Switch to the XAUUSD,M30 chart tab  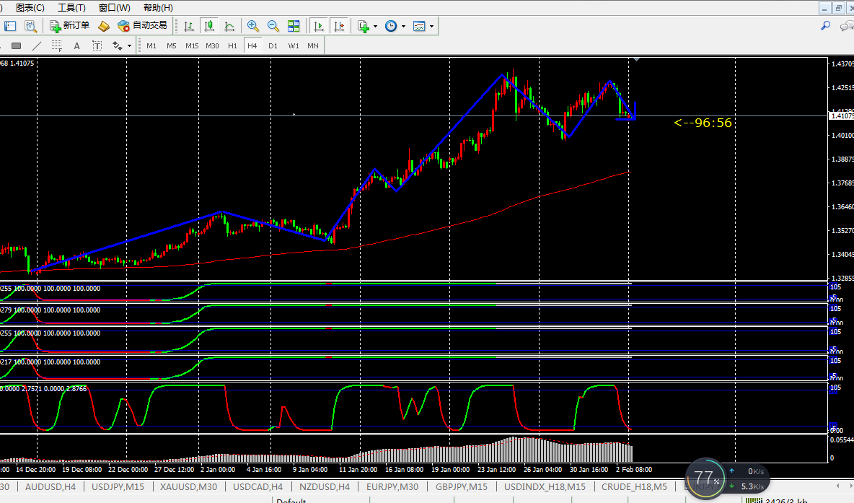point(188,486)
